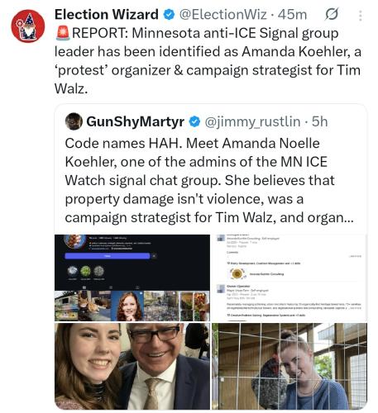Viewport: 378px width, 413px height.
Task: Click Election Wizard verified badge
Action: tap(169, 15)
